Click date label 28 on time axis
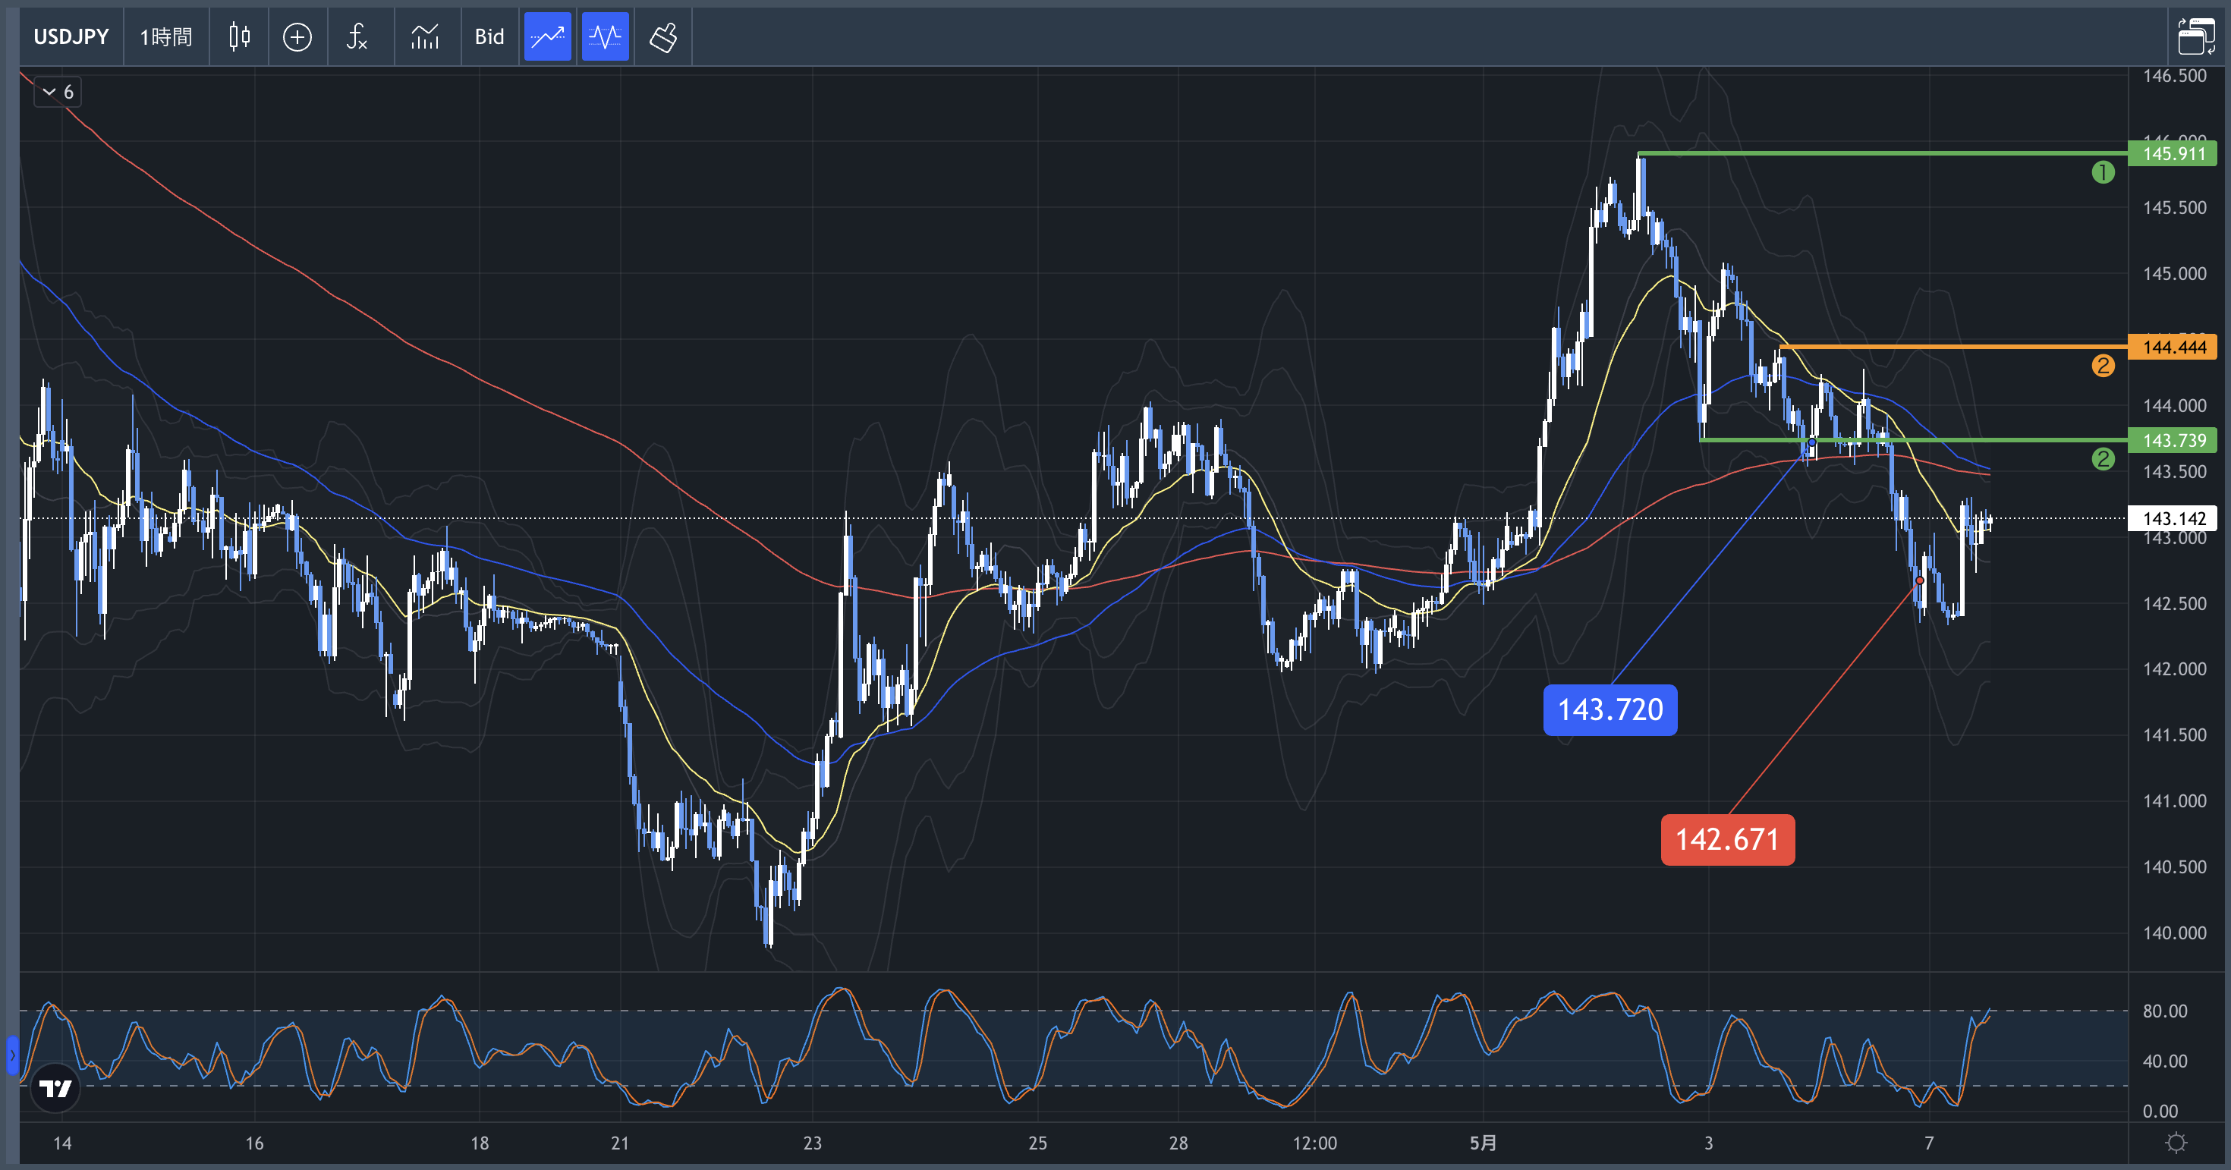Viewport: 2231px width, 1170px height. (x=1178, y=1143)
